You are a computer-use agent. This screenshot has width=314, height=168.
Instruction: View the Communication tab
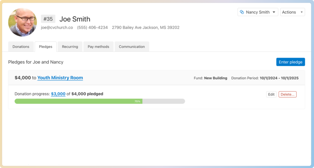(132, 47)
